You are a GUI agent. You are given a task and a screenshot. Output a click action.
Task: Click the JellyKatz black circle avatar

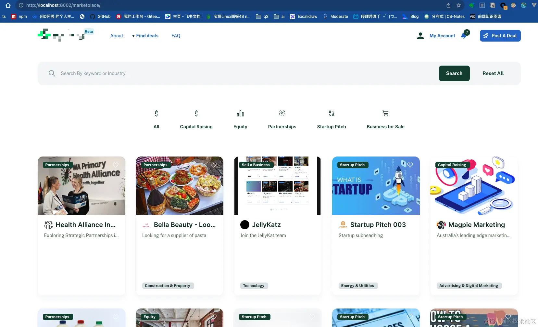click(245, 225)
